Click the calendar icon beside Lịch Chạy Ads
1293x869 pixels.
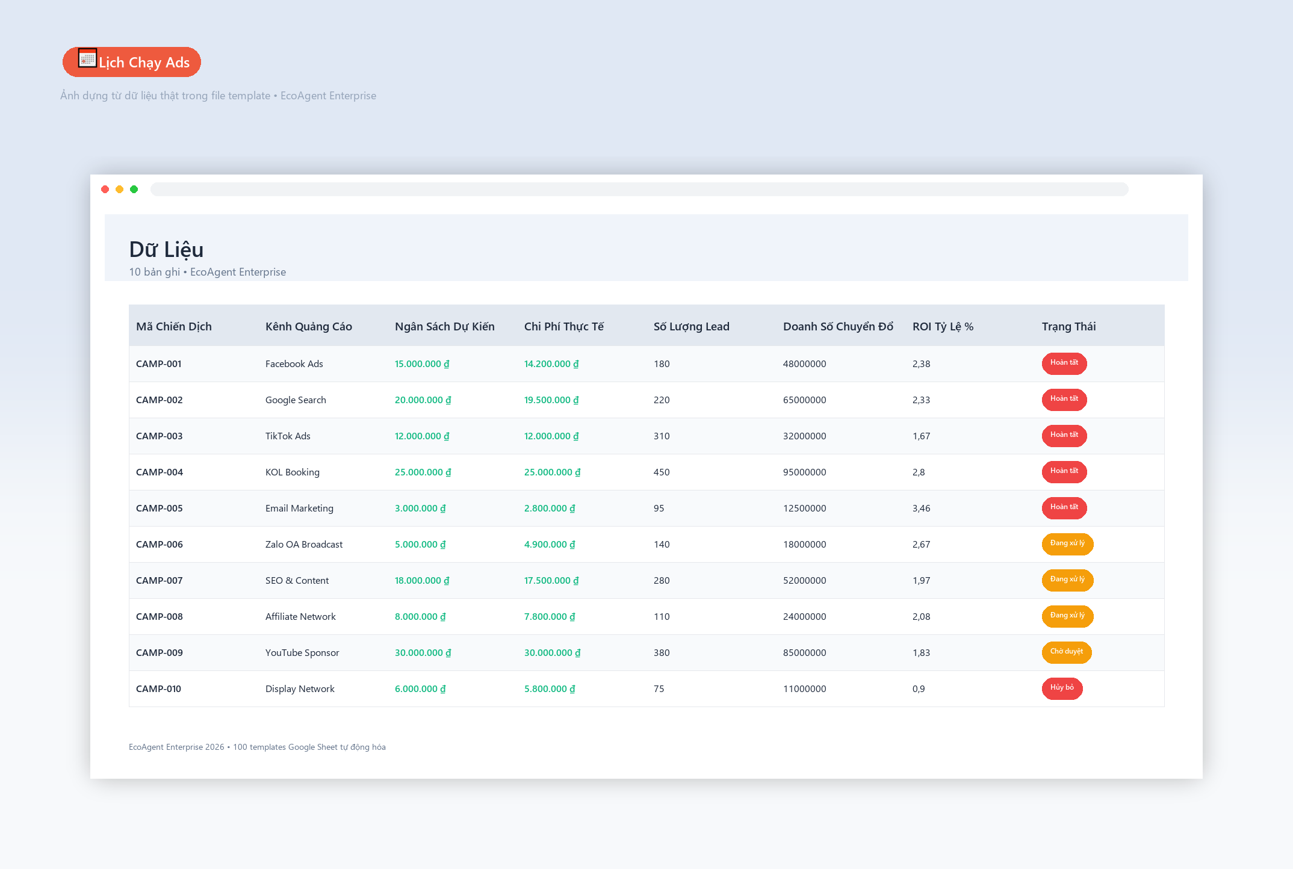(87, 58)
